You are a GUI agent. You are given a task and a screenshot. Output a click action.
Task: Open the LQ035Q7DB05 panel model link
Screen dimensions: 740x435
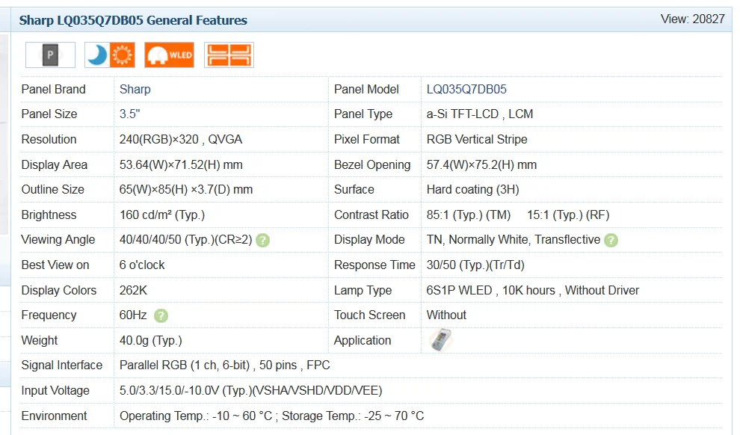tap(466, 89)
